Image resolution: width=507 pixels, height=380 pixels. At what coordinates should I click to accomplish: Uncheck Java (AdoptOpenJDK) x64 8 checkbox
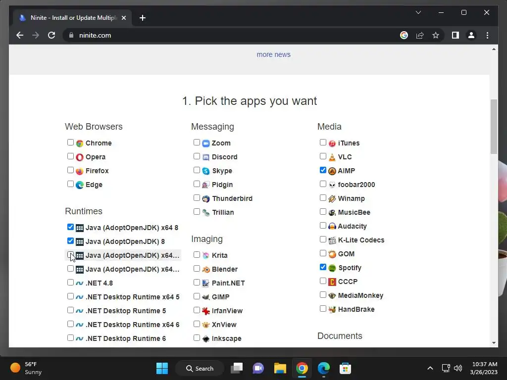tap(70, 227)
